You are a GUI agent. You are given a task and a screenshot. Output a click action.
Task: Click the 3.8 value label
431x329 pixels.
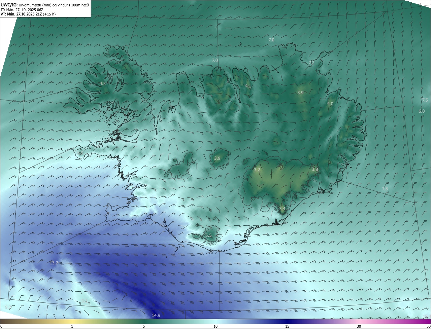click(315, 170)
